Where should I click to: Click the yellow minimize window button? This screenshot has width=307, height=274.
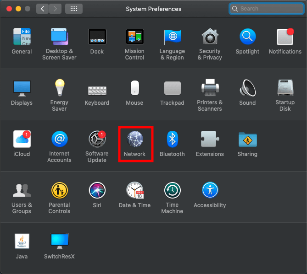tap(18, 9)
